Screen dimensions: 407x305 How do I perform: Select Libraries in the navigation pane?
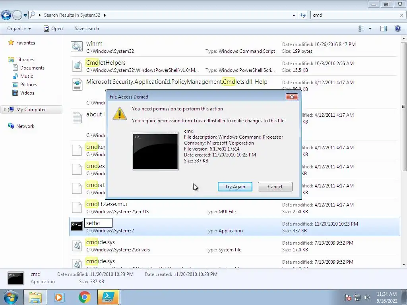[x=25, y=60]
